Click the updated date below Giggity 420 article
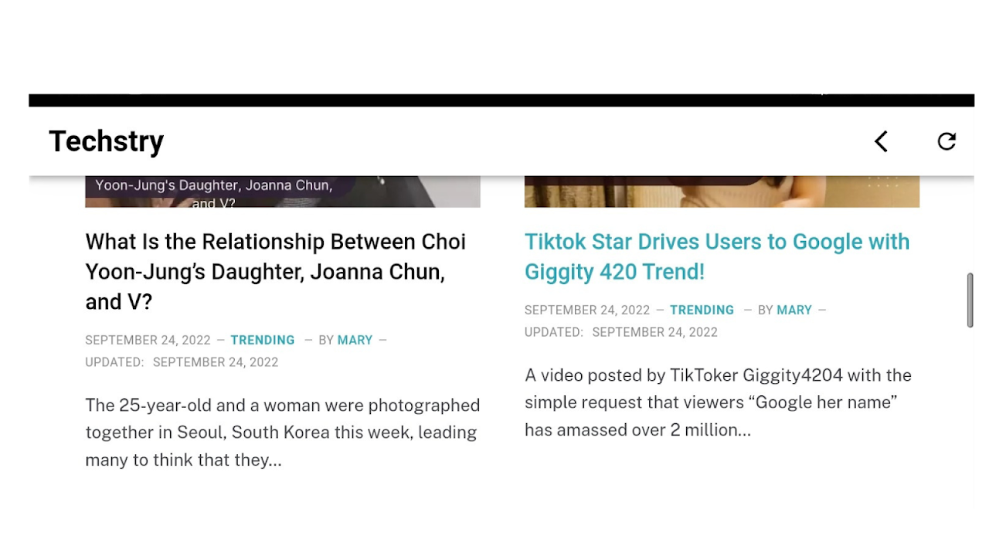 654,332
